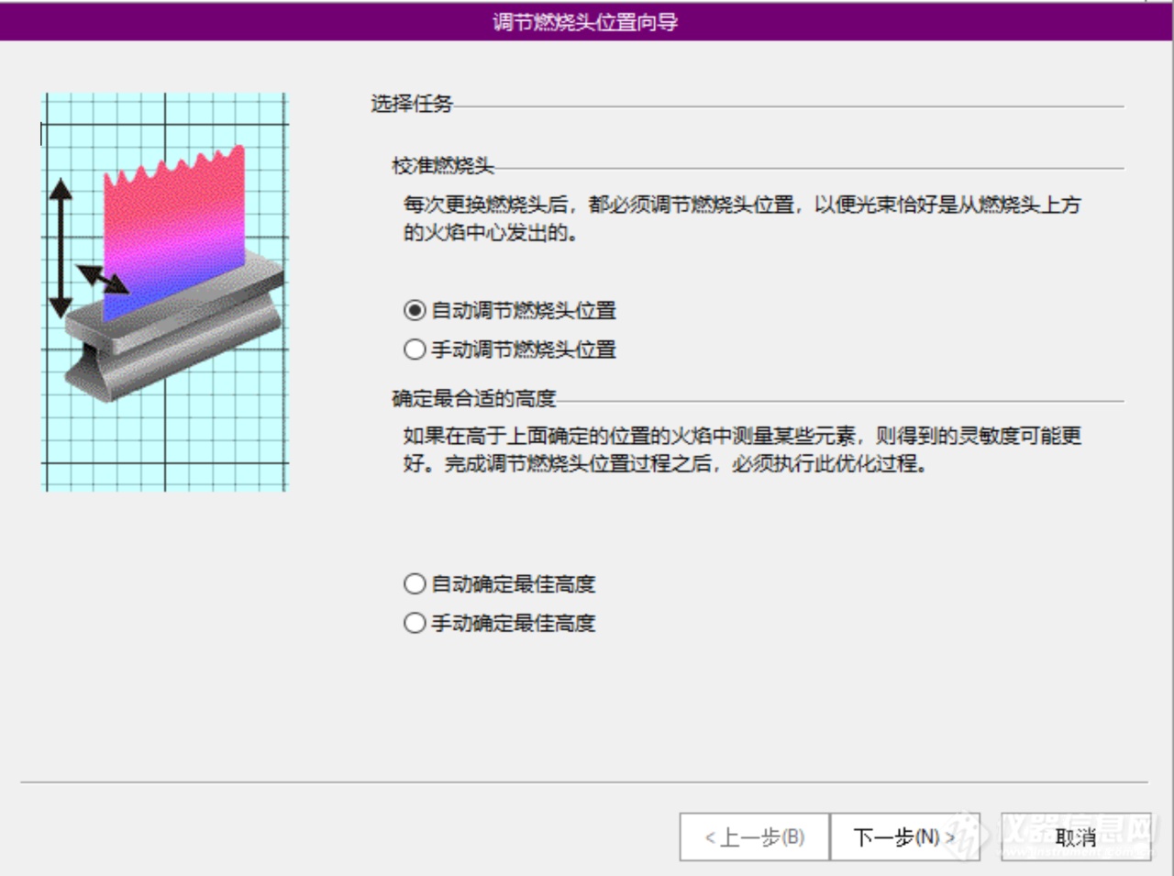Viewport: 1174px width, 876px height.
Task: Click the 选择任务 heading
Action: click(412, 105)
